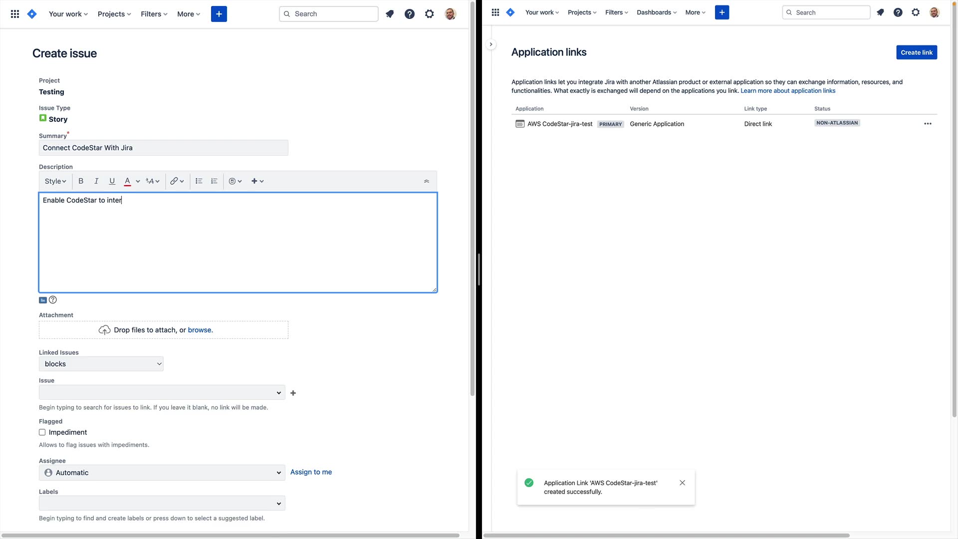Image resolution: width=958 pixels, height=539 pixels.
Task: Expand the sidebar in Application links page
Action: [491, 44]
